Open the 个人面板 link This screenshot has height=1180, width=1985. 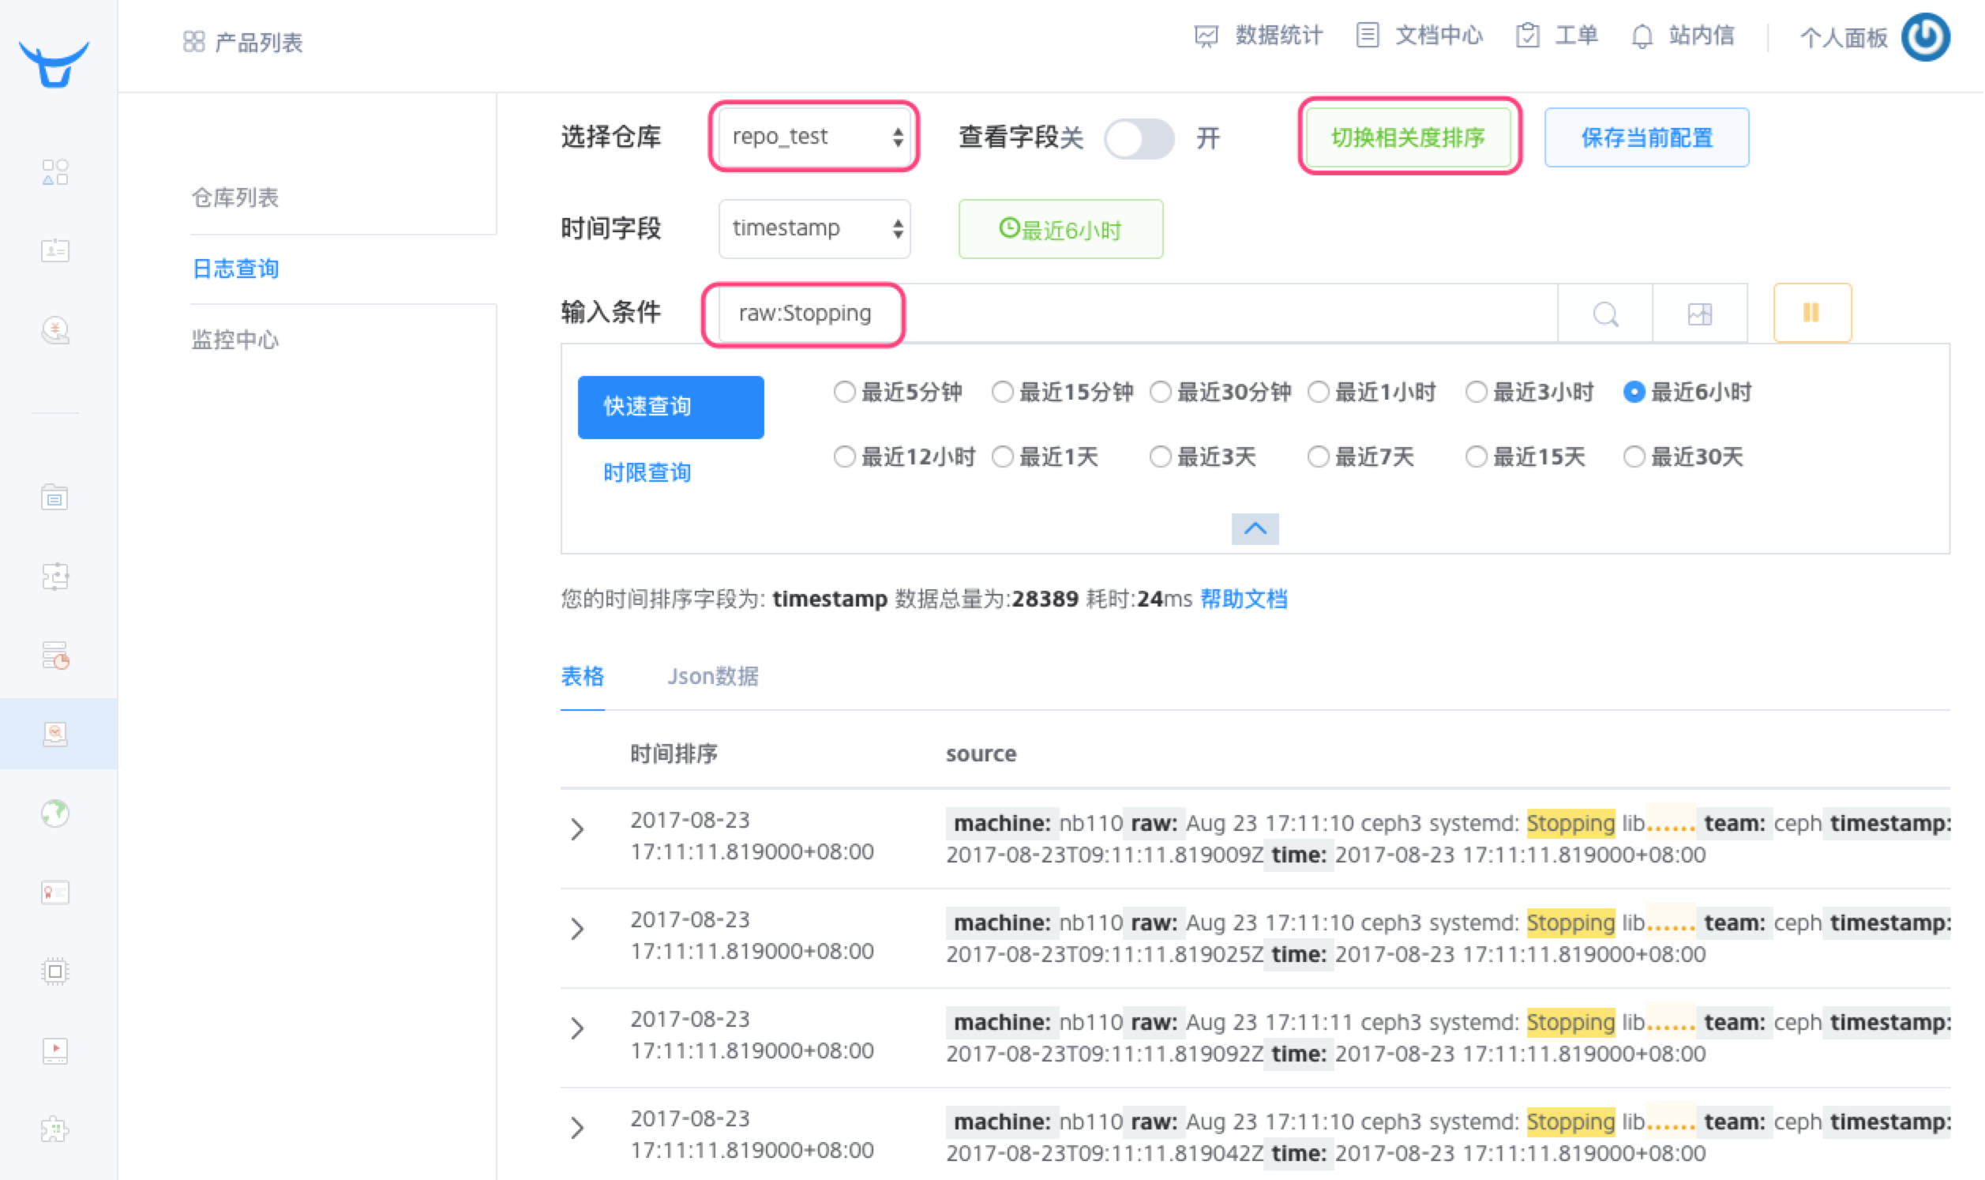click(1844, 37)
